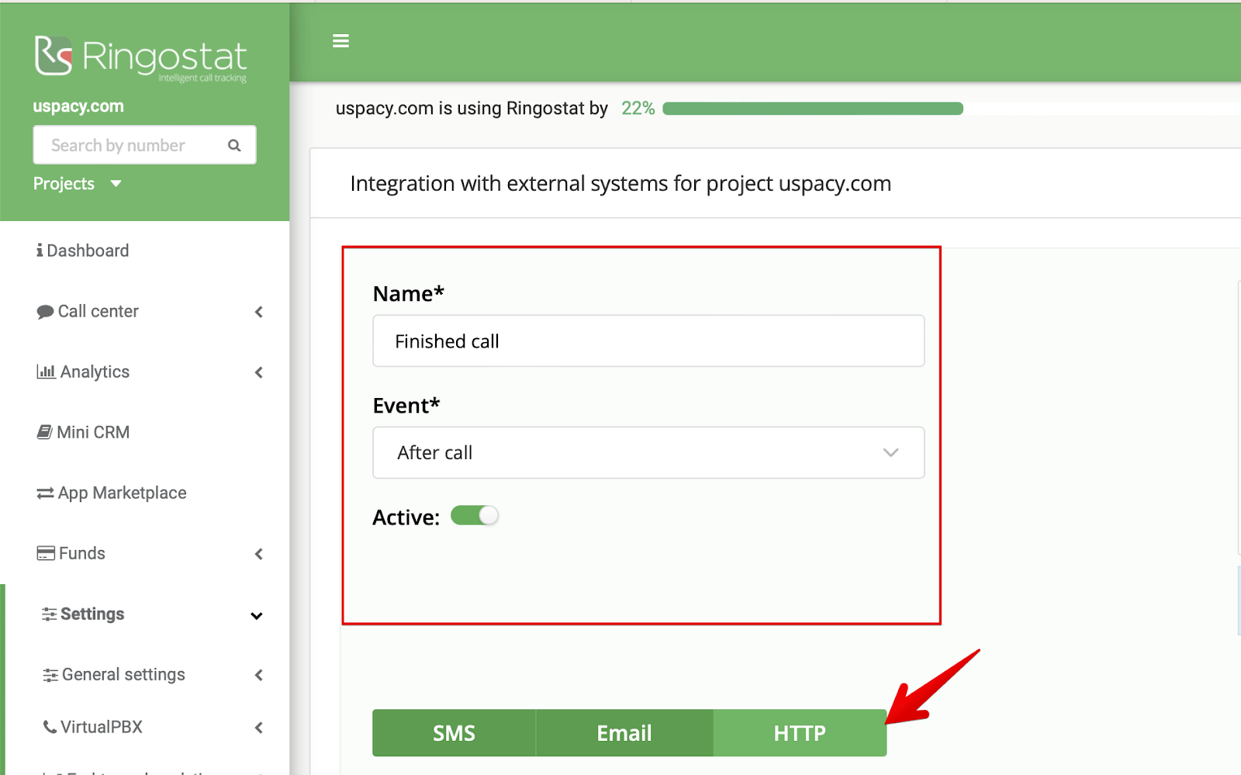
Task: Click the Call center speech bubble icon
Action: coord(45,312)
